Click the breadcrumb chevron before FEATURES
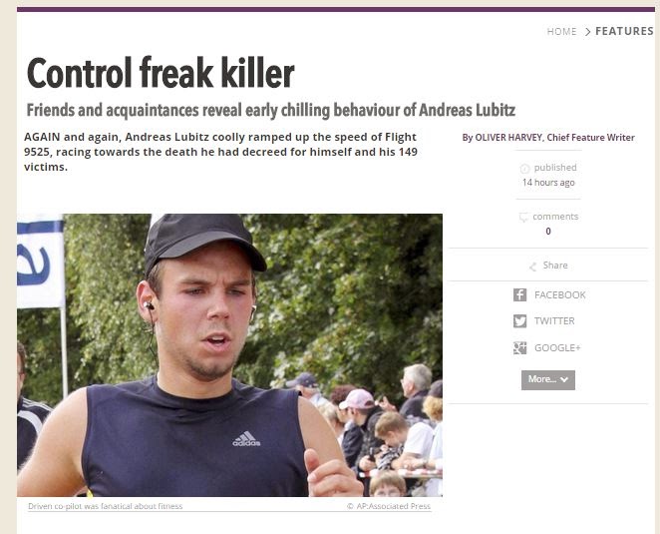 [587, 32]
